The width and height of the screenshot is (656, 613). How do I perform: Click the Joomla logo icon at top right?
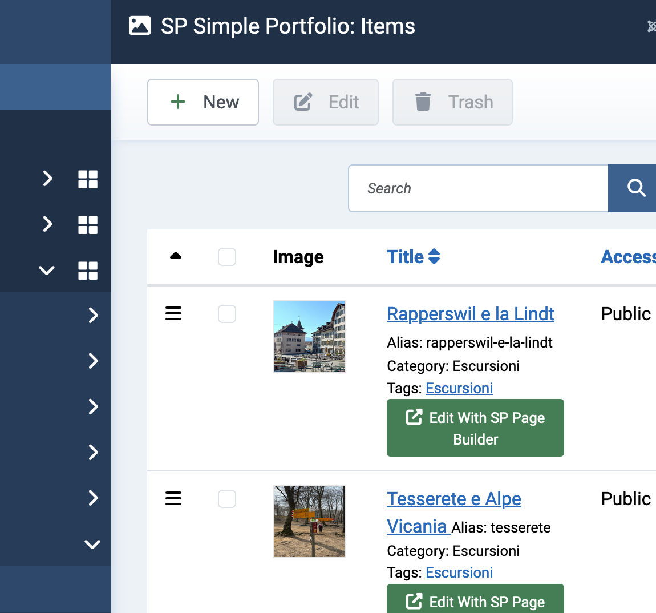point(651,26)
